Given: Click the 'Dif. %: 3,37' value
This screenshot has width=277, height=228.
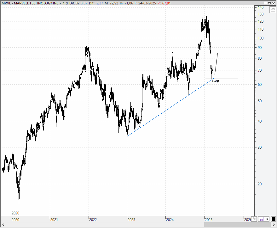Looking at the screenshot, I should (x=78, y=3).
